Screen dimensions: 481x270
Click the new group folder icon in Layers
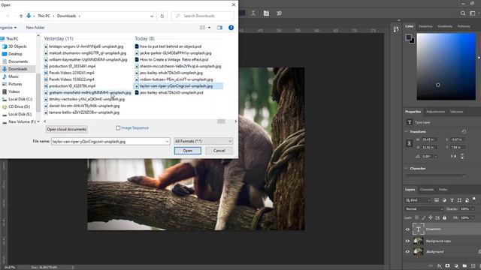[x=464, y=266]
